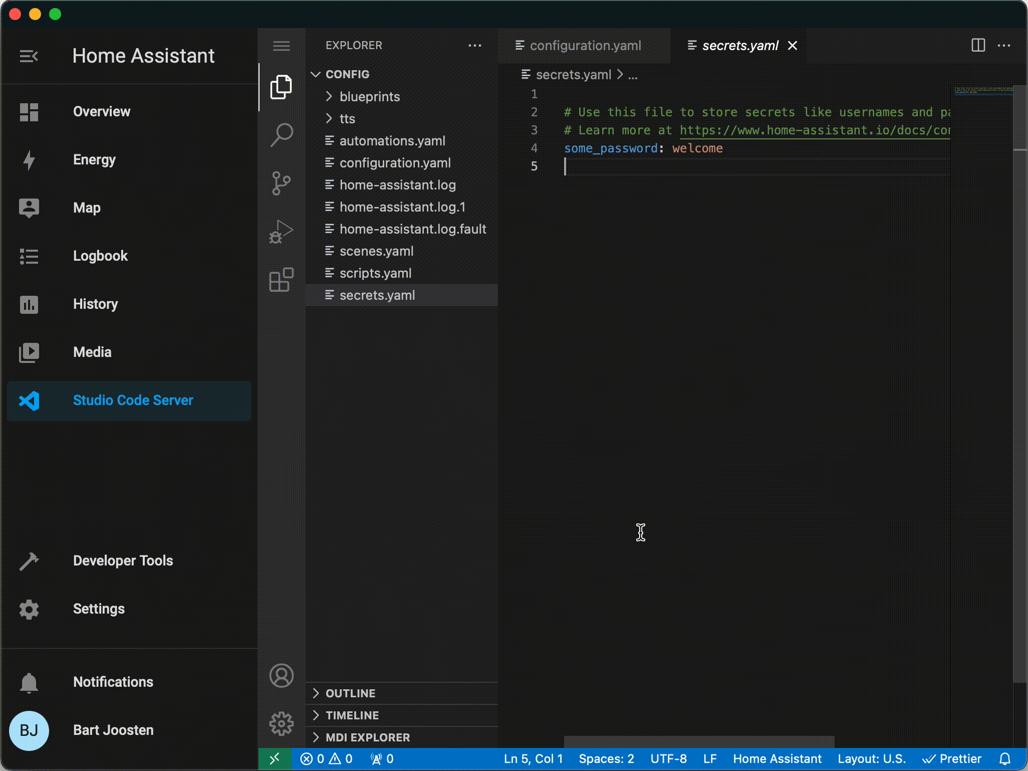Open scenes.yaml file
Viewport: 1028px width, 771px height.
coord(402,251)
